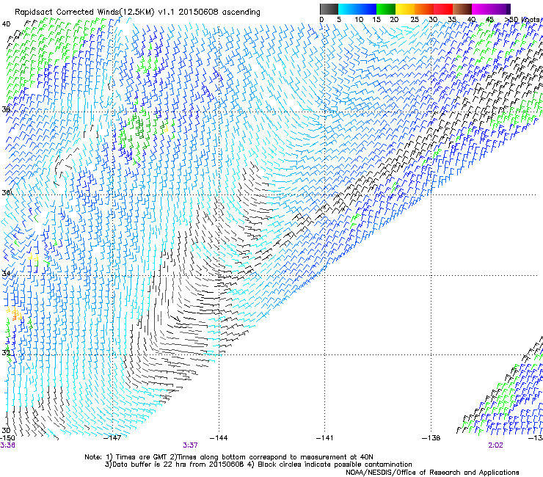The height and width of the screenshot is (477, 543).
Task: Click the longitude label -141
Action: pos(325,438)
